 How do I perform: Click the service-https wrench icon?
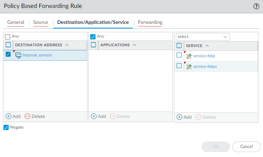[x=189, y=67]
